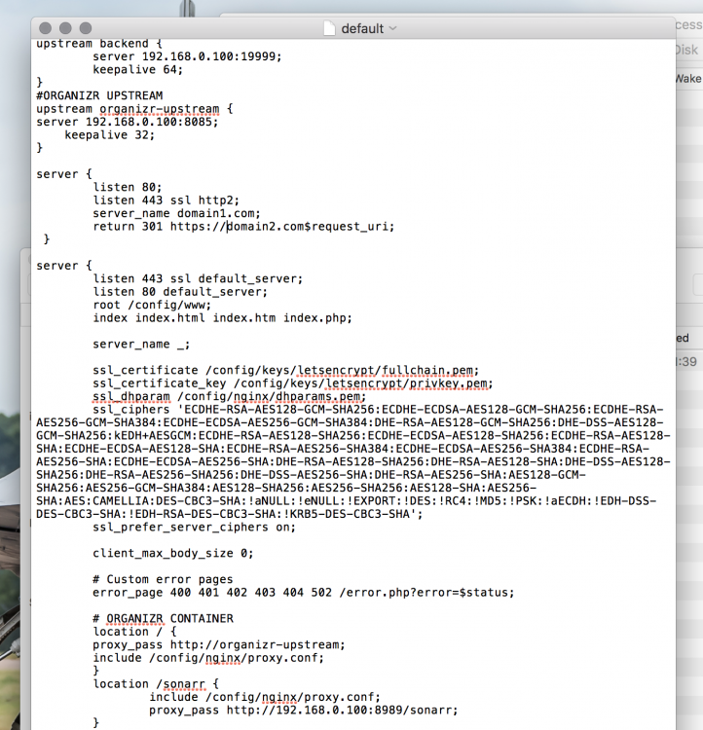Click the 'location / {' line
This screenshot has width=703, height=730.
(x=134, y=632)
